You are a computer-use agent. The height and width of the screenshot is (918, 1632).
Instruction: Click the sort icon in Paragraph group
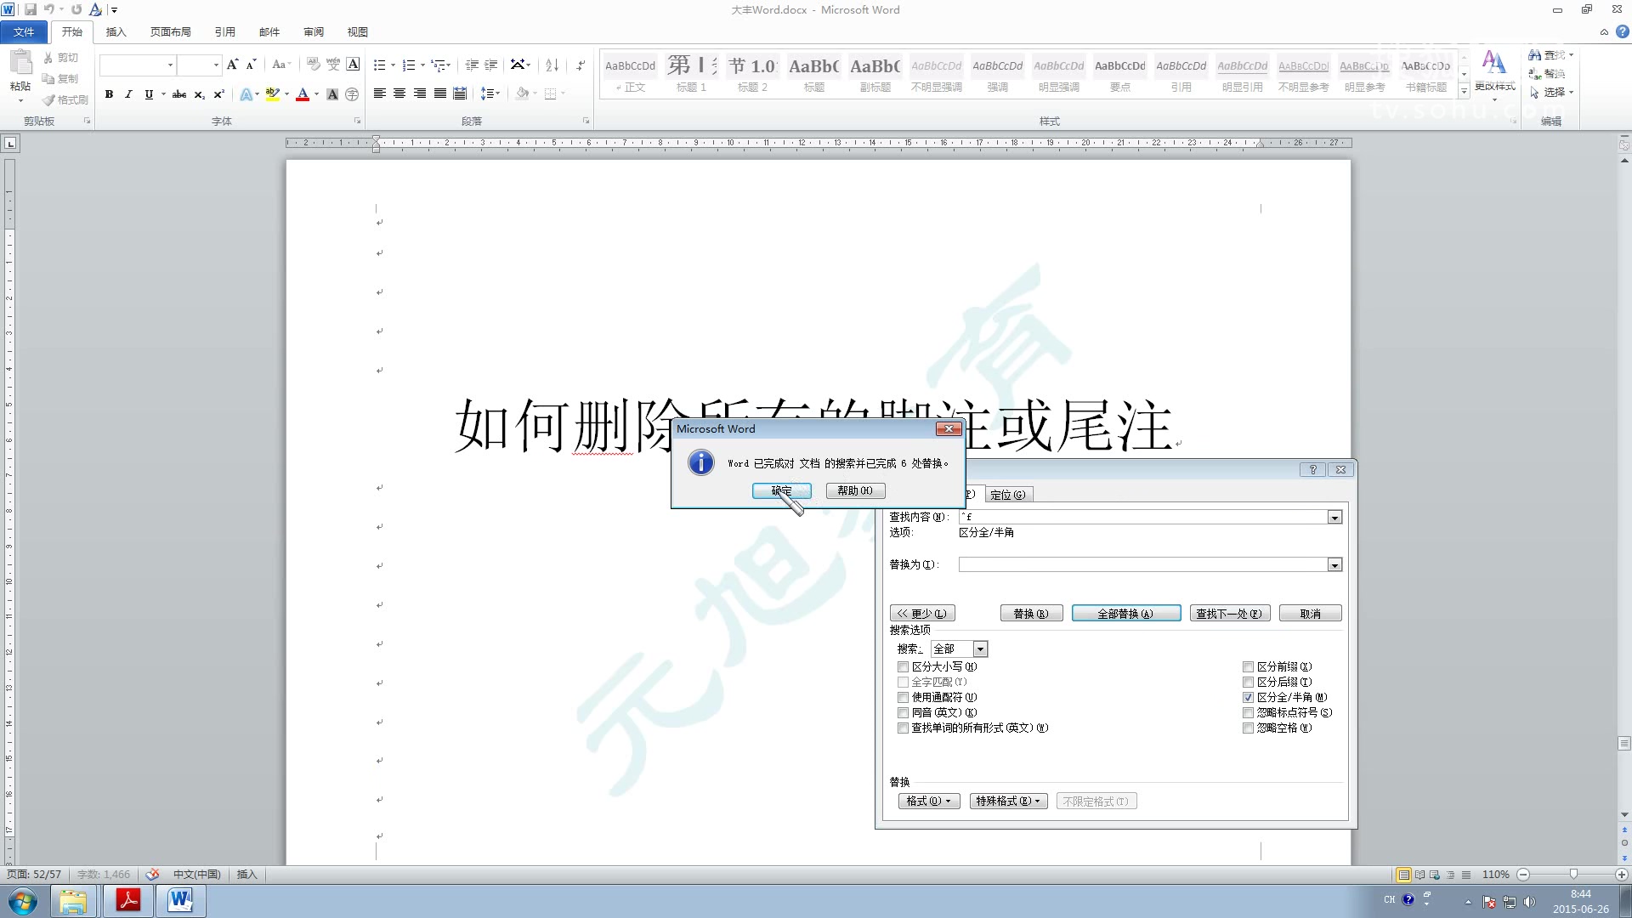tap(551, 65)
